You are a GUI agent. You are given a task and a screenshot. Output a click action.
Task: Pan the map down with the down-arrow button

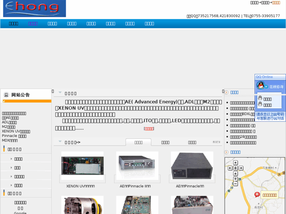pos(236,174)
